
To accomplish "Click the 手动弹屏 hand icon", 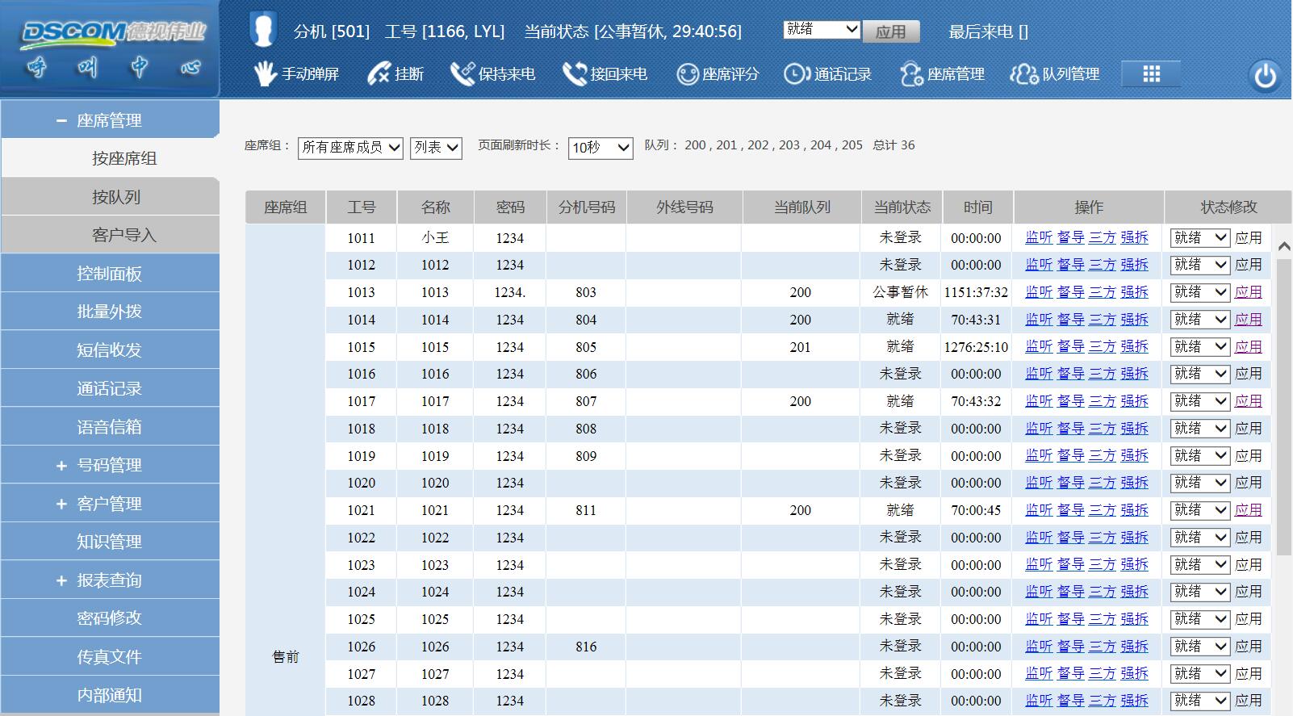I will click(265, 73).
